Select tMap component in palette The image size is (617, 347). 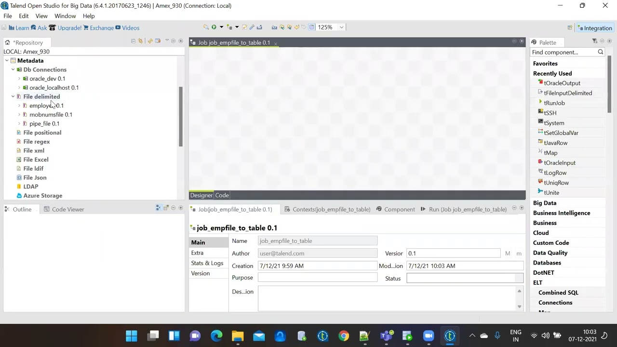tap(550, 153)
